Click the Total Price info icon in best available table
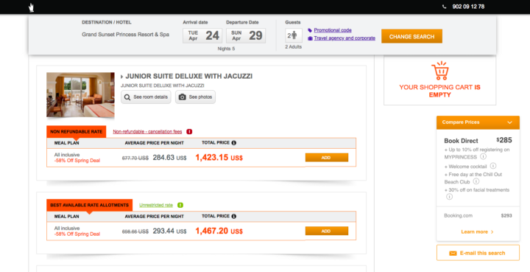 click(233, 216)
